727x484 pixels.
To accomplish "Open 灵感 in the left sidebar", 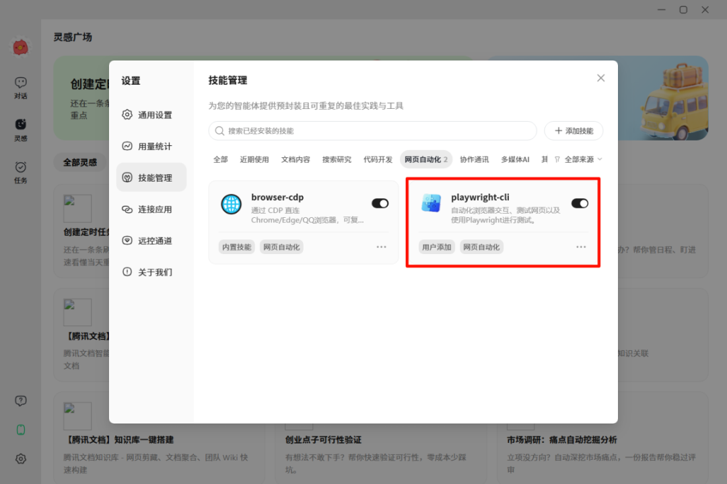I will [x=20, y=130].
